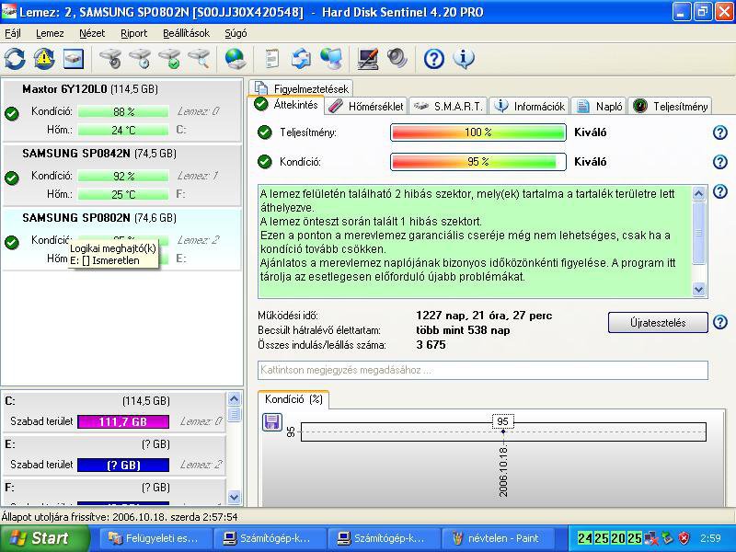Click the refresh icon with yellow warning sign

click(43, 59)
